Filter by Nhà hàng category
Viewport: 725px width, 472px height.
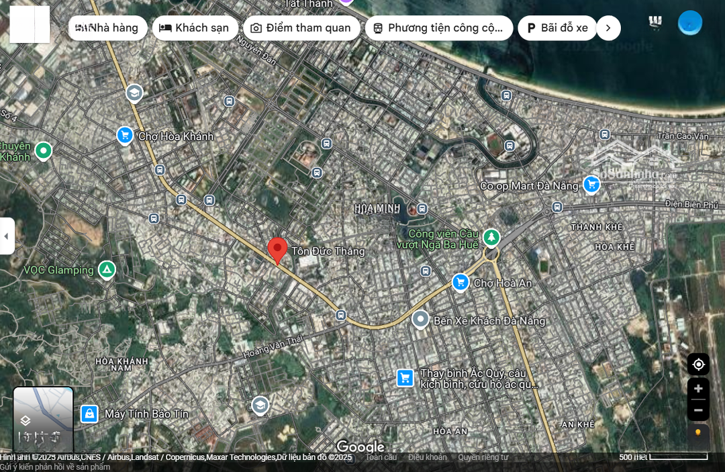coord(107,28)
